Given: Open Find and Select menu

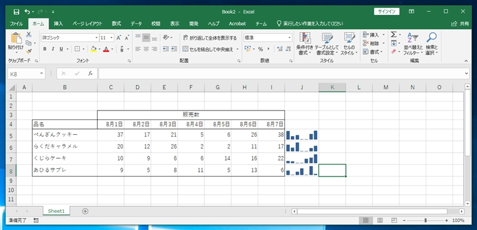Looking at the screenshot, I should point(431,43).
